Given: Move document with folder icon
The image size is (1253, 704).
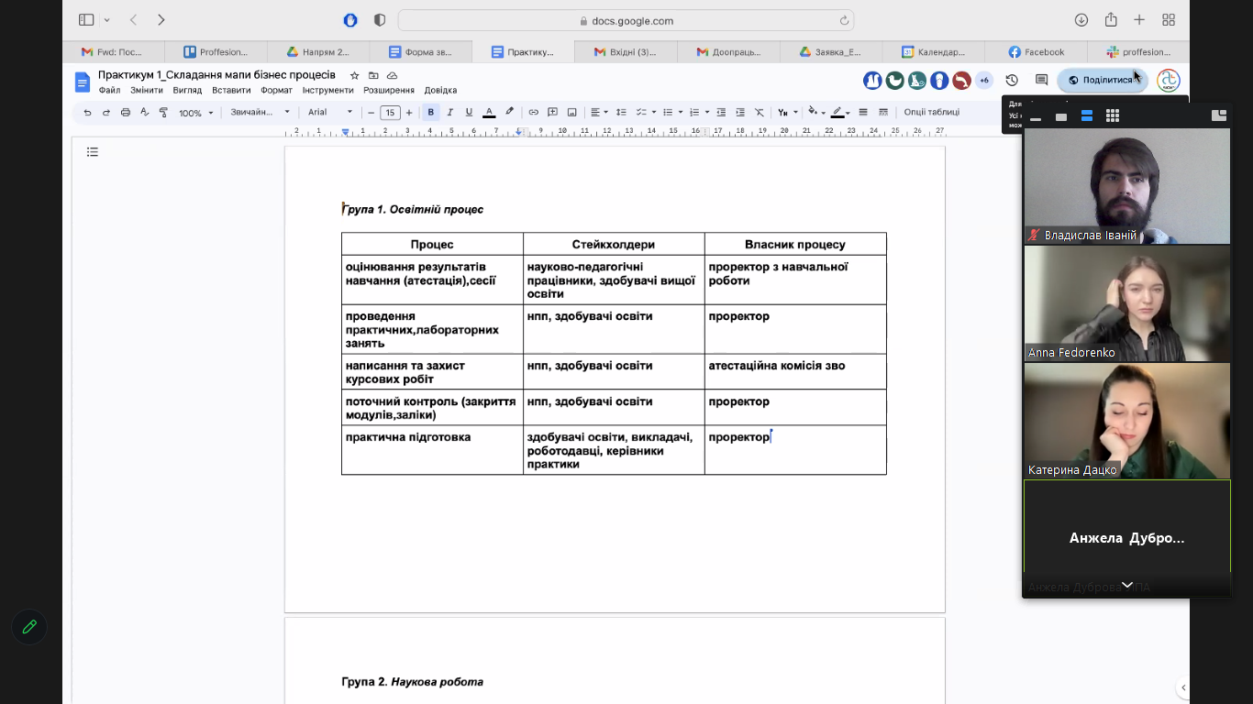Looking at the screenshot, I should pos(373,75).
